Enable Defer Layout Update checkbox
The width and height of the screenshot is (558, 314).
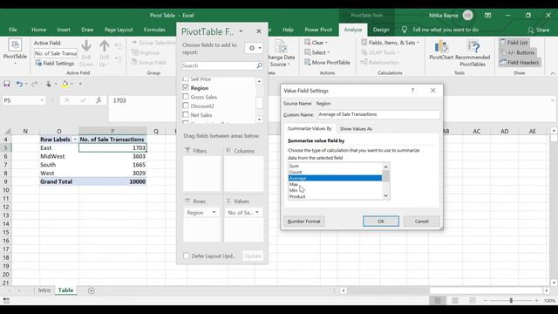pyautogui.click(x=186, y=256)
